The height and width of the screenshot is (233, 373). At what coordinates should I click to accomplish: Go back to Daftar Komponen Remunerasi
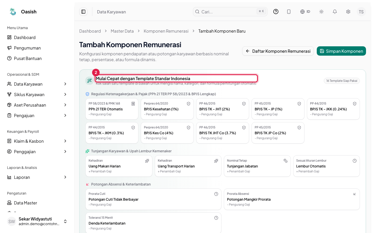click(278, 51)
